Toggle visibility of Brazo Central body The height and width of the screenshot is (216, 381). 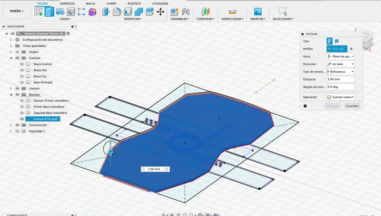point(22,64)
